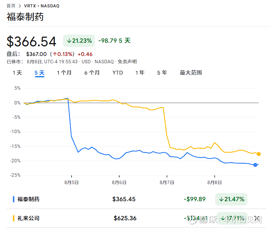The image size is (270, 228).
Task: Remove 礼来公司 comparison with X icon
Action: coord(257,218)
